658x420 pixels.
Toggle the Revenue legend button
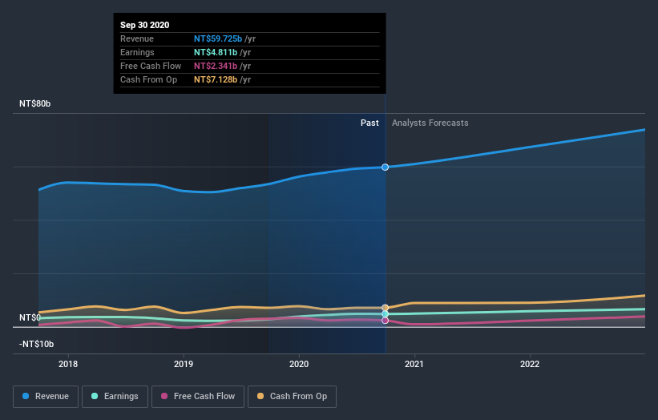(x=46, y=397)
